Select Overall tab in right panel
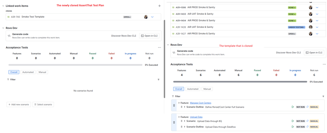327x133 pixels. point(178,89)
